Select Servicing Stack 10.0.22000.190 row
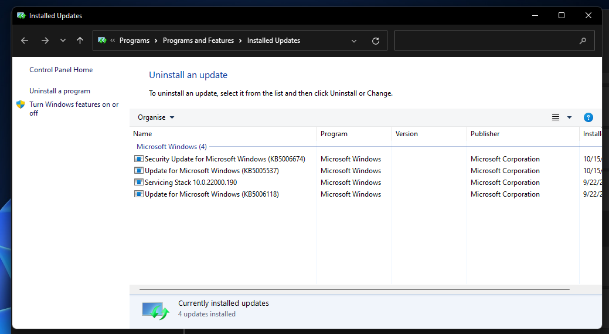The image size is (609, 334). point(366,183)
